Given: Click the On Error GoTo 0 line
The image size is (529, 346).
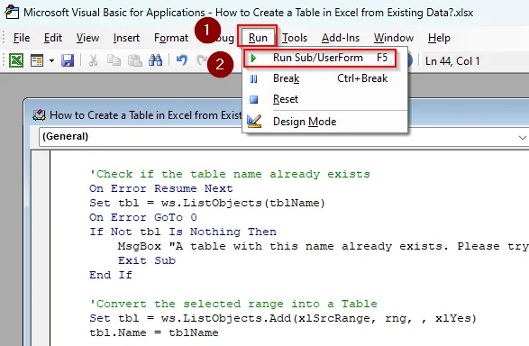Looking at the screenshot, I should pyautogui.click(x=143, y=217).
